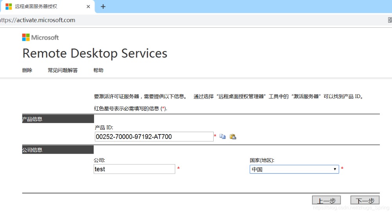392x213 pixels.
Task: Click the 公司 field containing test
Action: click(134, 169)
